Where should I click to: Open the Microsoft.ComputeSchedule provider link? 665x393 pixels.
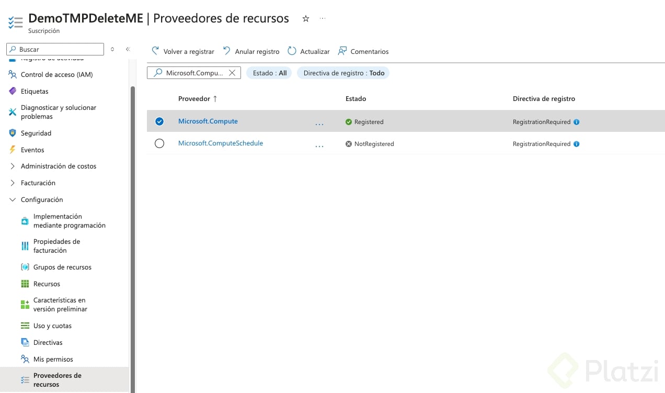pyautogui.click(x=221, y=143)
